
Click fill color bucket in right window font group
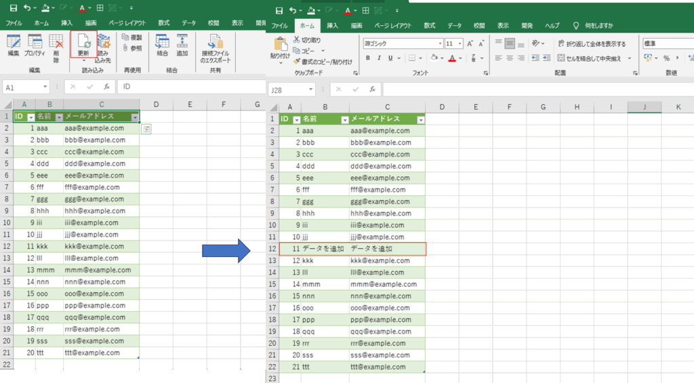[434, 58]
